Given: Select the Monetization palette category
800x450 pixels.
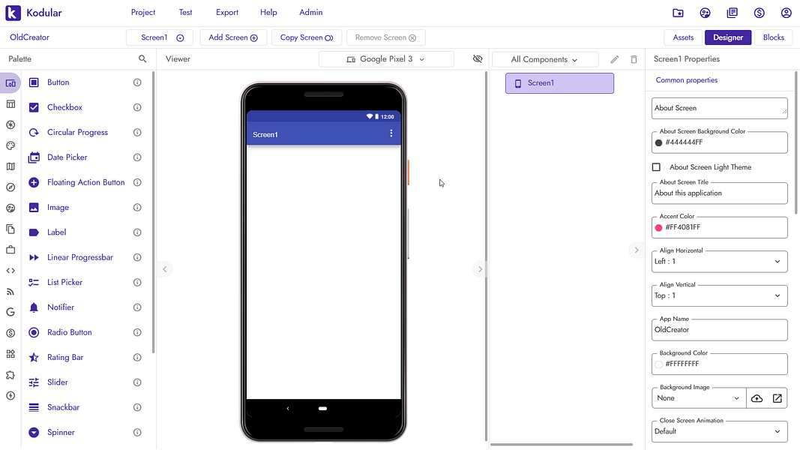Looking at the screenshot, I should pyautogui.click(x=9, y=332).
